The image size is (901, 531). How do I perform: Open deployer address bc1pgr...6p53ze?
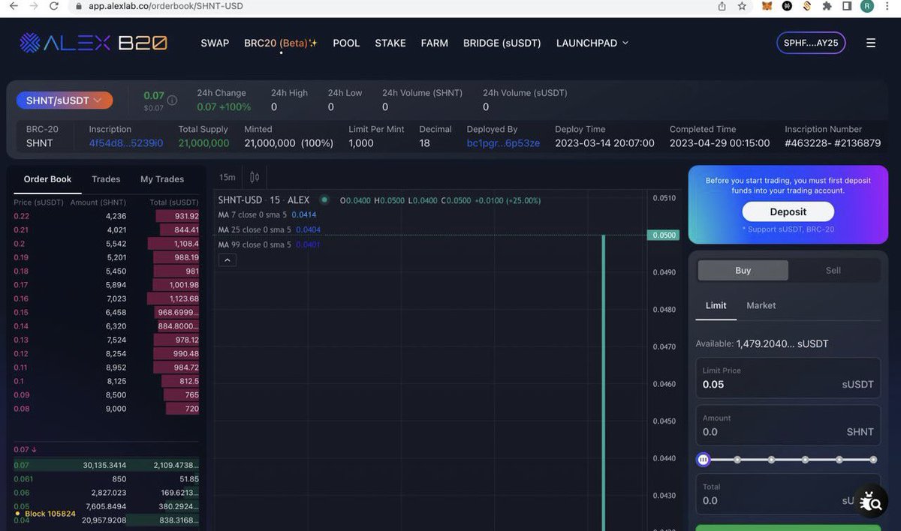click(x=503, y=143)
